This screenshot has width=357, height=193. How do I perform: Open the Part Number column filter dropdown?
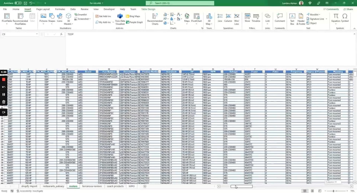[x=118, y=72]
